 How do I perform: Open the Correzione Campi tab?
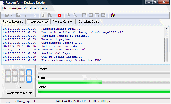[x=89, y=22]
